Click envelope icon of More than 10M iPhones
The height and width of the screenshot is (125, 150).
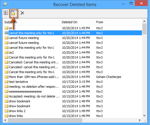click(x=6, y=77)
